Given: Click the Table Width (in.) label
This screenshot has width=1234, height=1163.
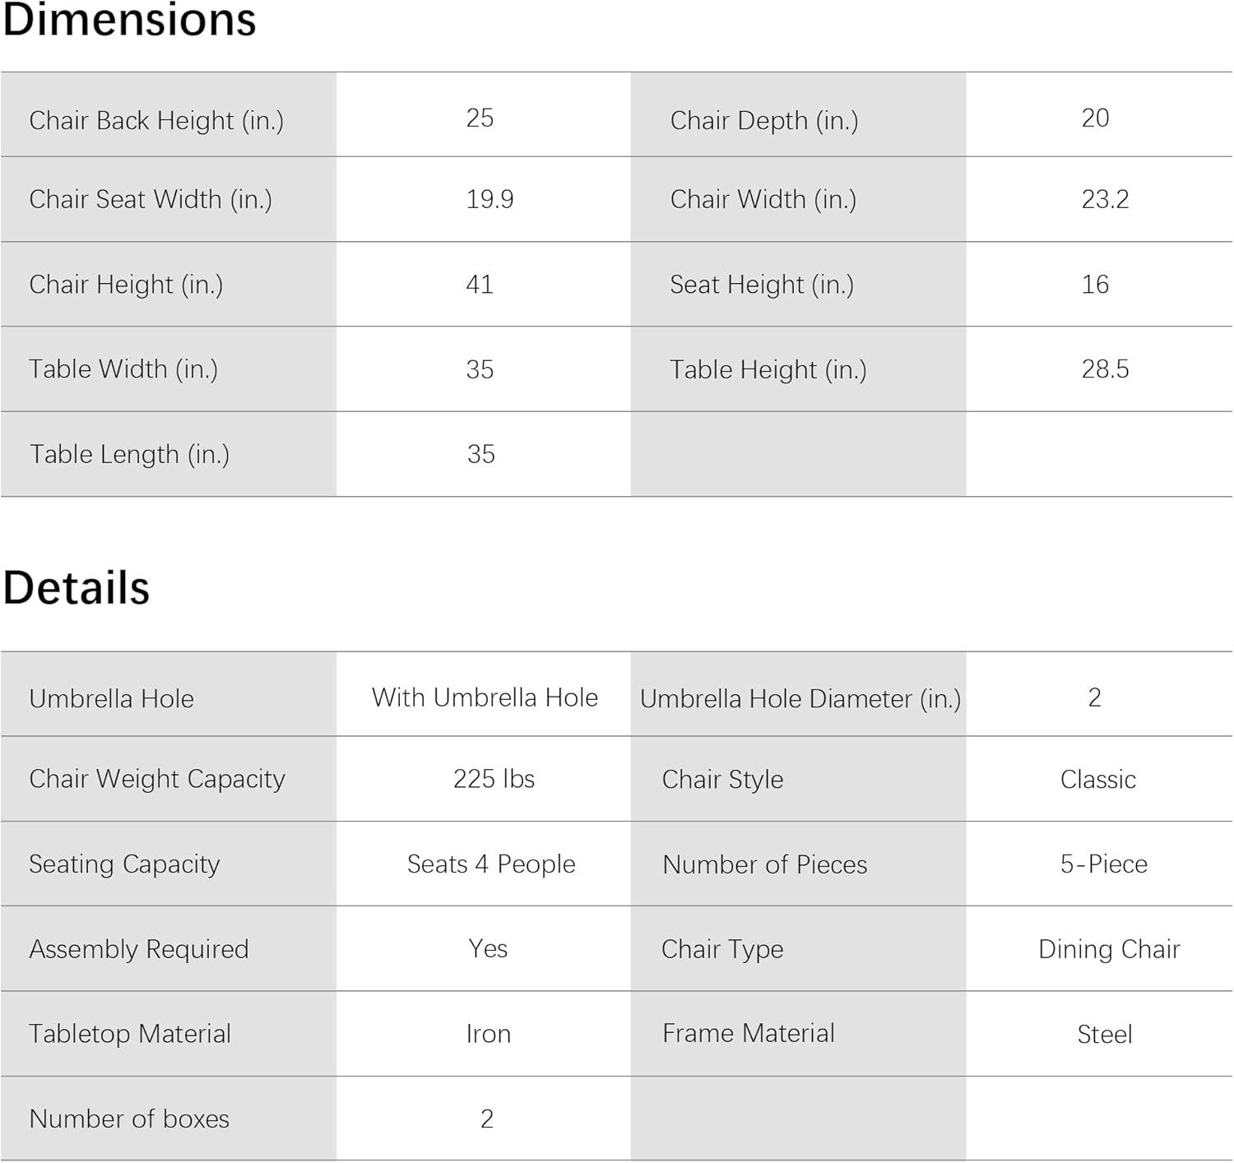Looking at the screenshot, I should (123, 369).
